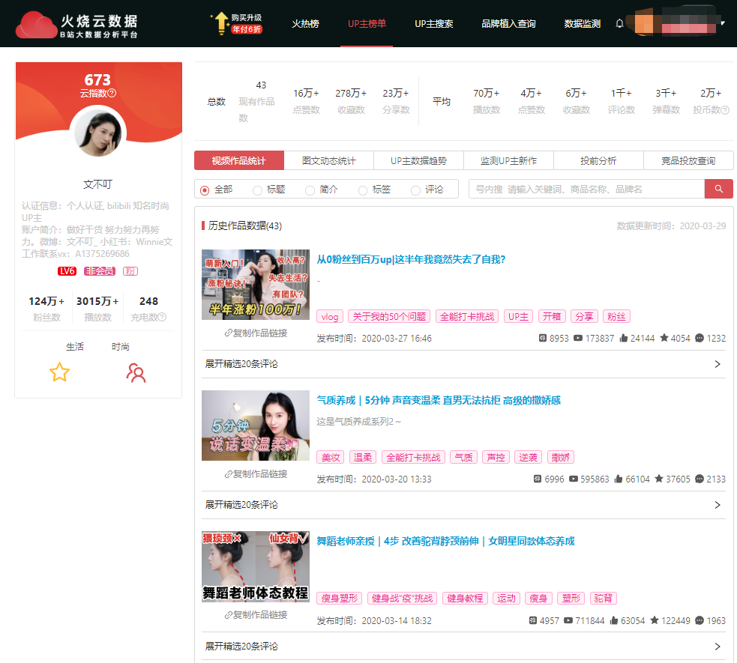Open the UP主搜索 menu item
The width and height of the screenshot is (737, 663).
[x=433, y=24]
